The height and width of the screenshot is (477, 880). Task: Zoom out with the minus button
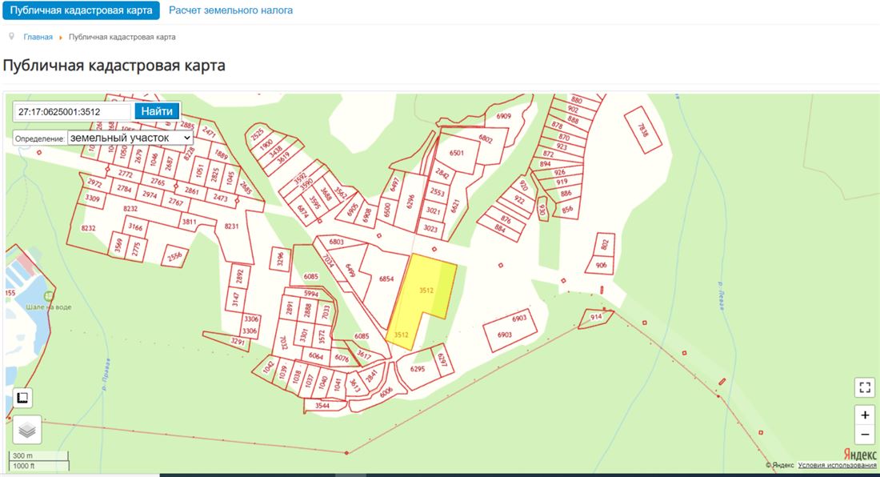pyautogui.click(x=864, y=435)
